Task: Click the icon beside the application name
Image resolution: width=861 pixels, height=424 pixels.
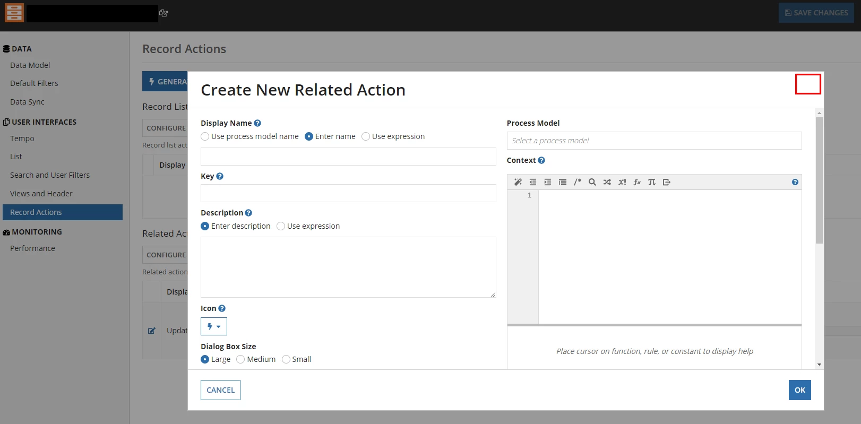Action: pos(163,13)
